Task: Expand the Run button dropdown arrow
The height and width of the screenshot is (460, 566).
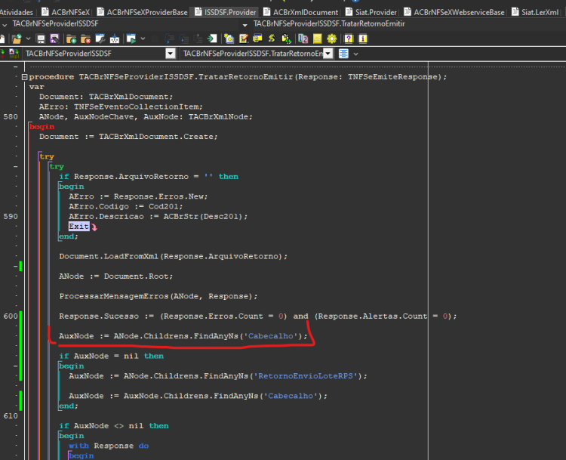Action: click(143, 39)
